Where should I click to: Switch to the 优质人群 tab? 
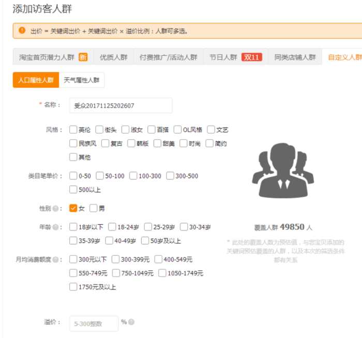(x=114, y=57)
